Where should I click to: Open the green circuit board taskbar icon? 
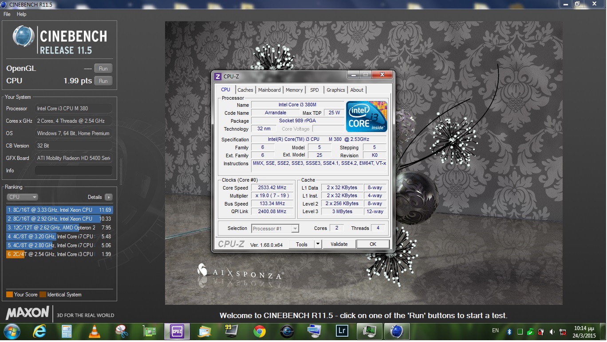pos(149,331)
